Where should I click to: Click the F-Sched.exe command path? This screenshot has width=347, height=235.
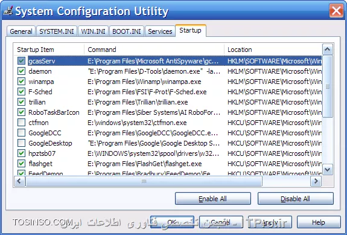click(147, 92)
